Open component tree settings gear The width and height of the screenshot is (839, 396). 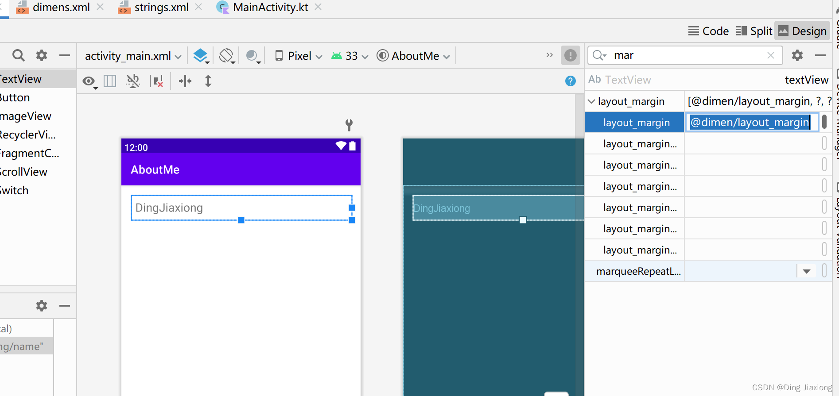tap(42, 306)
